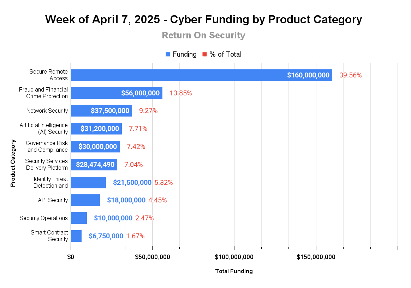Click the Smart Contract Security bar
Screen dimensions: 411x288
76,236
